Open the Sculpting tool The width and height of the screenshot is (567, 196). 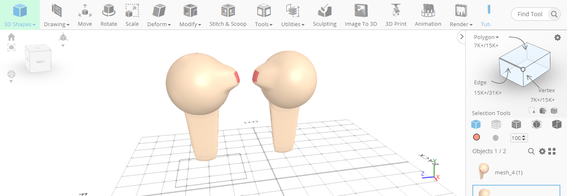325,15
